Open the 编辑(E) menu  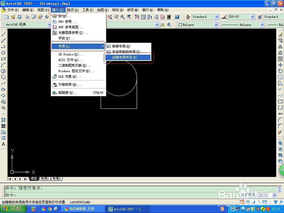(x=28, y=10)
